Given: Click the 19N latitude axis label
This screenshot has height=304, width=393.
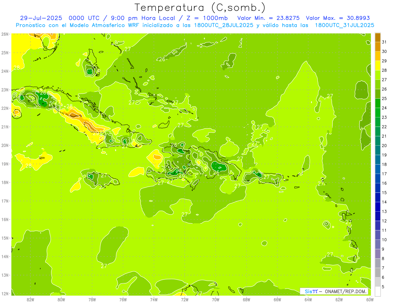Looking at the screenshot, I should 5,164.
